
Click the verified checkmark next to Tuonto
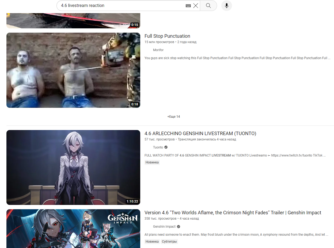coord(166,147)
